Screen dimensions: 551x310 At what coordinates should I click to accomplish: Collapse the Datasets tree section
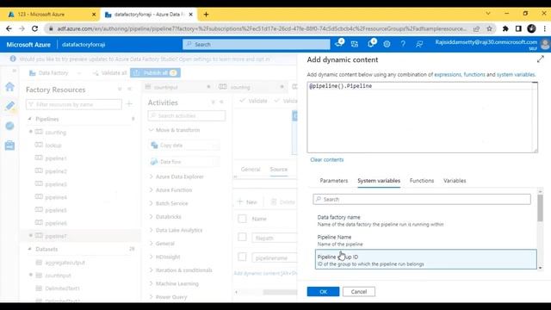[30, 249]
